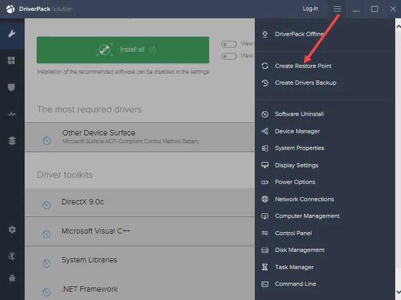Open the wrench drivers section in sidebar
The image size is (401, 300).
point(12,33)
